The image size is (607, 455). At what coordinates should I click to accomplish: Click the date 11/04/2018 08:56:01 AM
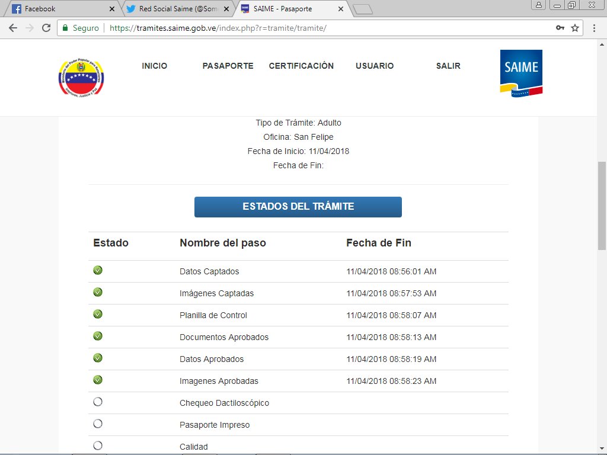tap(391, 271)
